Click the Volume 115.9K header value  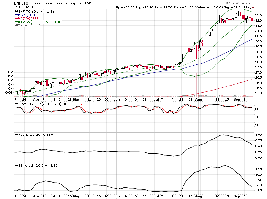(x=208, y=7)
